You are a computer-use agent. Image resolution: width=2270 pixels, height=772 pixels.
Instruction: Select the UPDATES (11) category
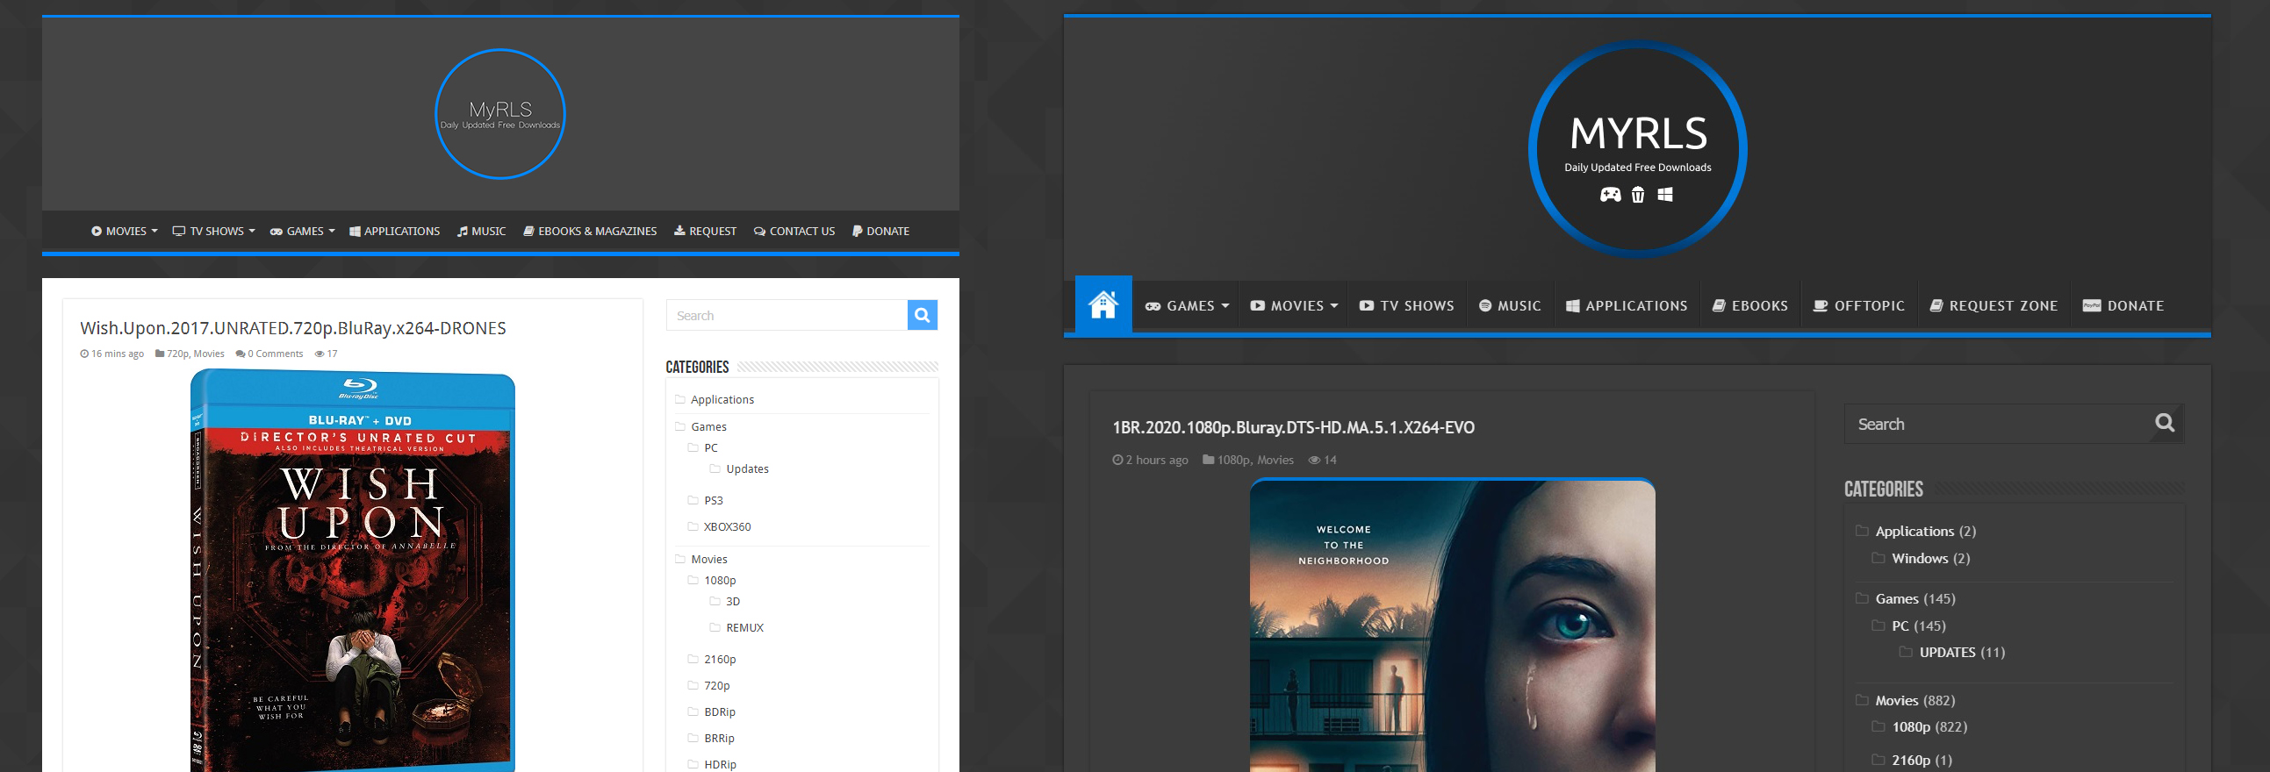pyautogui.click(x=1962, y=653)
